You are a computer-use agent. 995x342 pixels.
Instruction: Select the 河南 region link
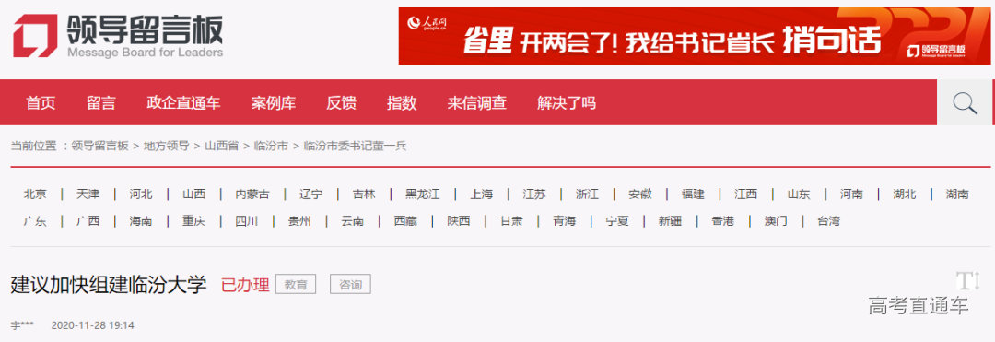pyautogui.click(x=851, y=195)
